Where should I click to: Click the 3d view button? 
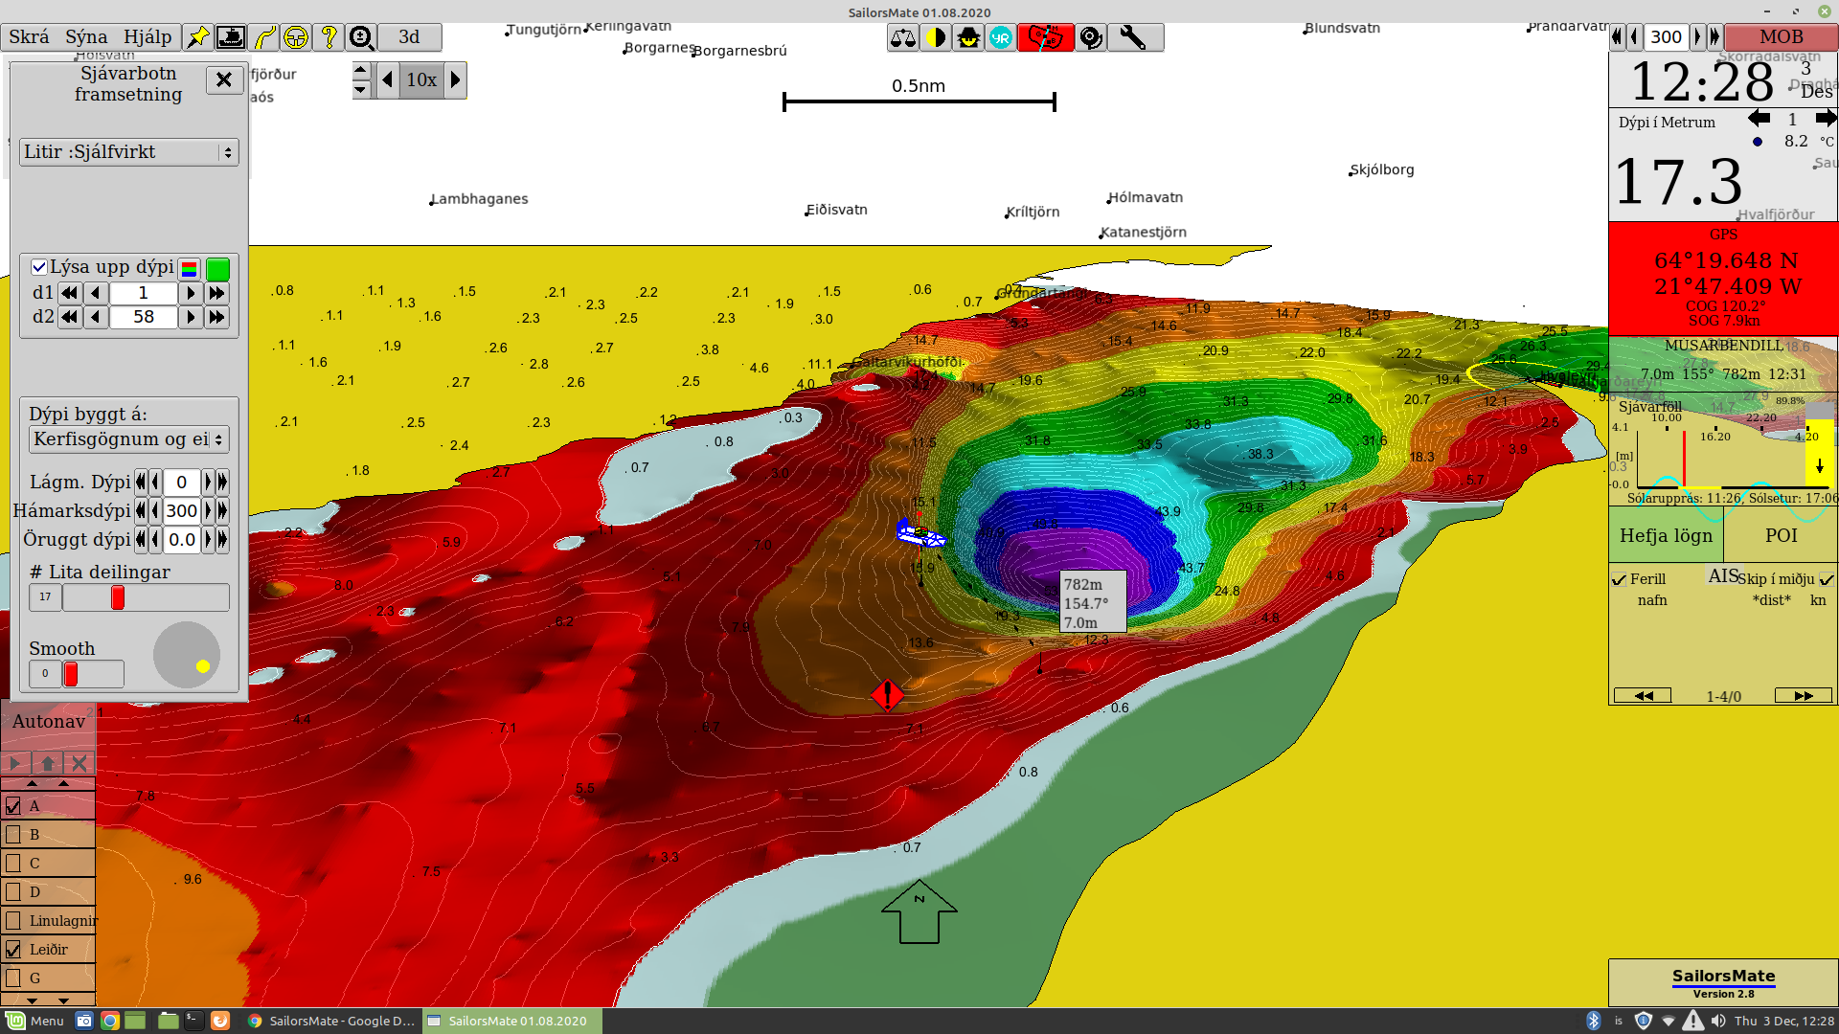[409, 37]
